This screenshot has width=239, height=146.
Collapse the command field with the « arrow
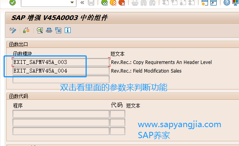point(82,3)
